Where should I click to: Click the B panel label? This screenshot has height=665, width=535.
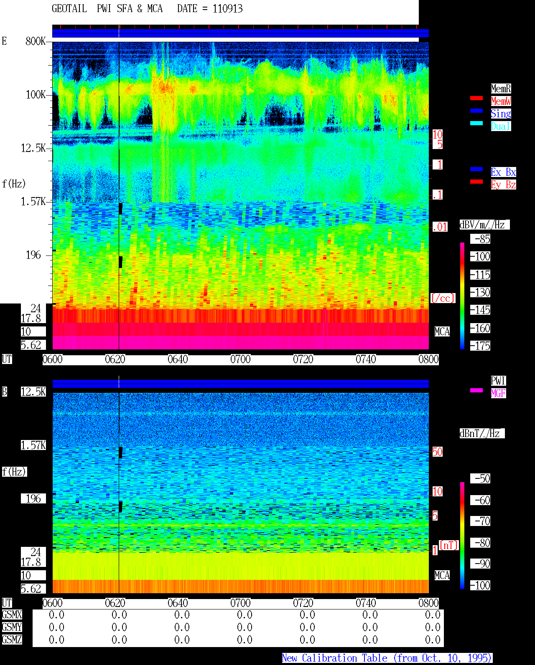[4, 392]
